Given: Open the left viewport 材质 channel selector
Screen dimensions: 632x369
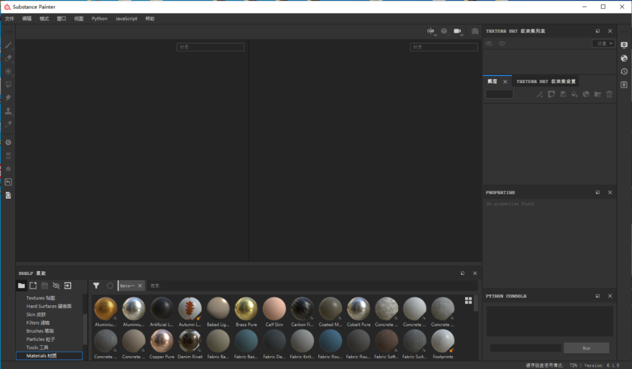Looking at the screenshot, I should 211,47.
